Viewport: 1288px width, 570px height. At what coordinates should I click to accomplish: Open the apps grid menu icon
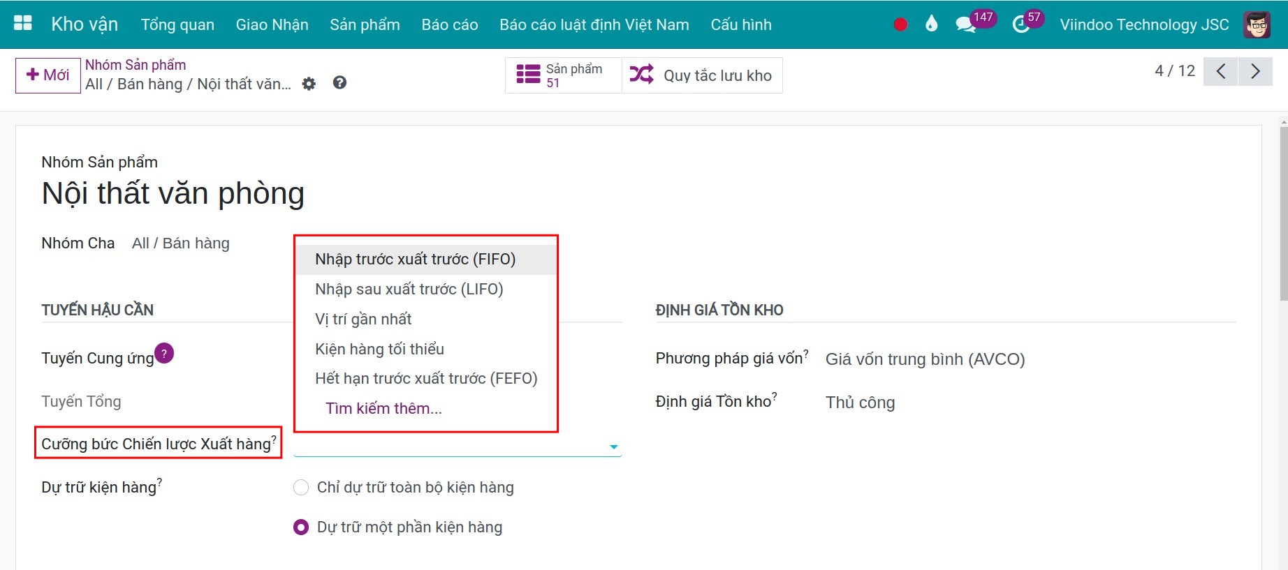(23, 24)
